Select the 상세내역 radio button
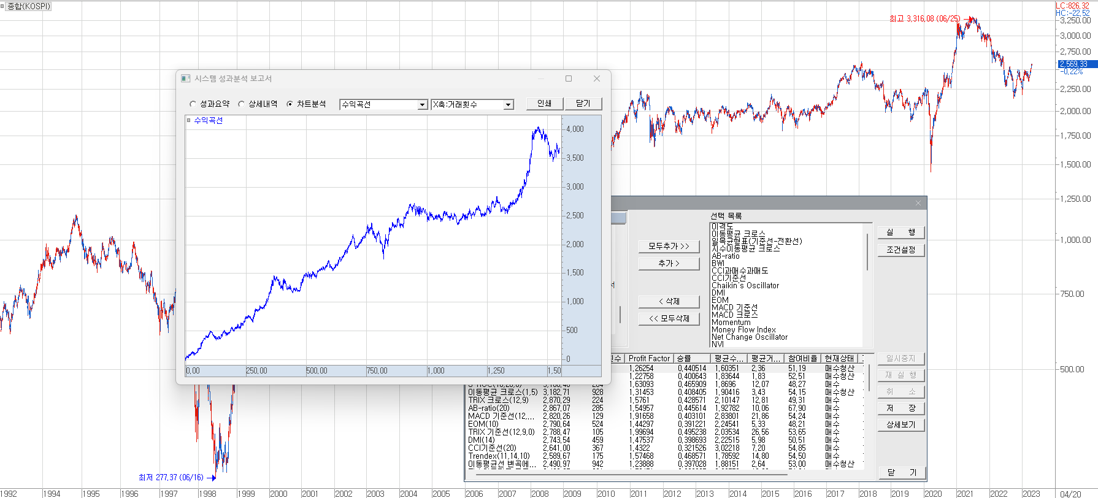 [x=242, y=104]
